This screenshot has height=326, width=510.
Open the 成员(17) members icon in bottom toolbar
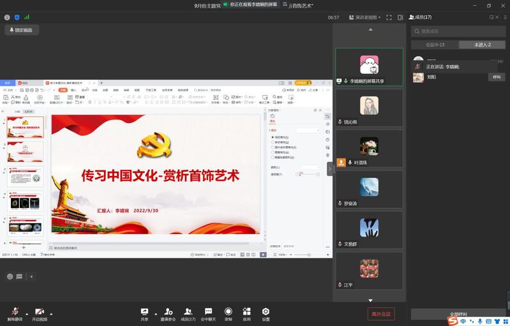[x=188, y=311]
